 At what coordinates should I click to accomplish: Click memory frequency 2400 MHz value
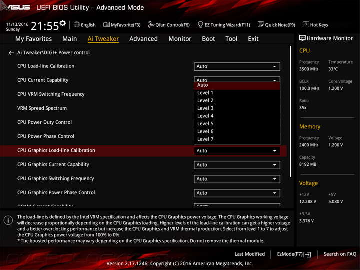[x=309, y=145]
